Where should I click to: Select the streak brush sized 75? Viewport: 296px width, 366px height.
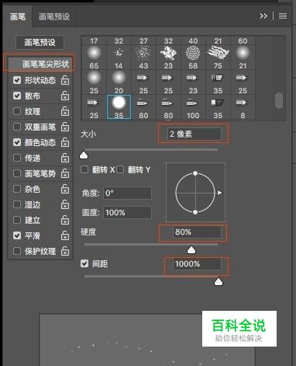tap(218, 58)
